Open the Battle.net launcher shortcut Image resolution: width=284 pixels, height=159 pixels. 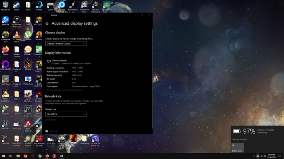click(5, 21)
